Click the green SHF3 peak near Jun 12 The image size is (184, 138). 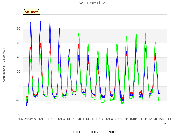click(145, 33)
